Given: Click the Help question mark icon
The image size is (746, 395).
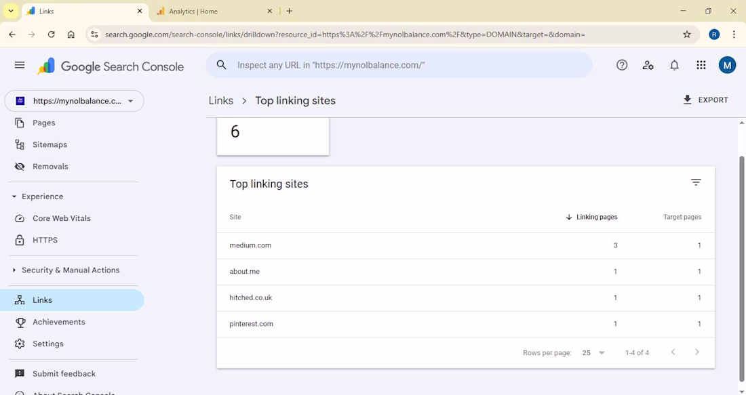Looking at the screenshot, I should coord(622,65).
